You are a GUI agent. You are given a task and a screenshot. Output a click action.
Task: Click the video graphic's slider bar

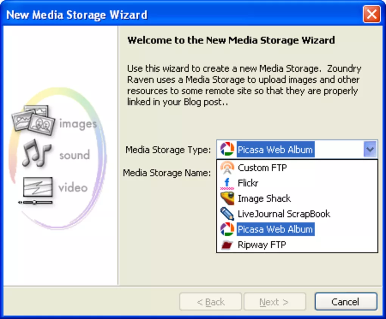tap(36, 202)
